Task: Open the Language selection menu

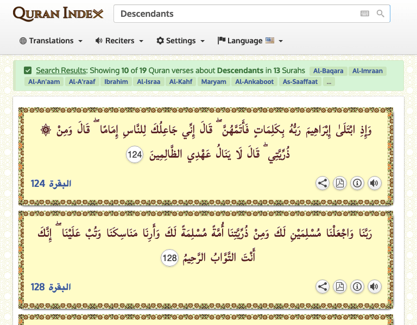Action: click(x=250, y=41)
